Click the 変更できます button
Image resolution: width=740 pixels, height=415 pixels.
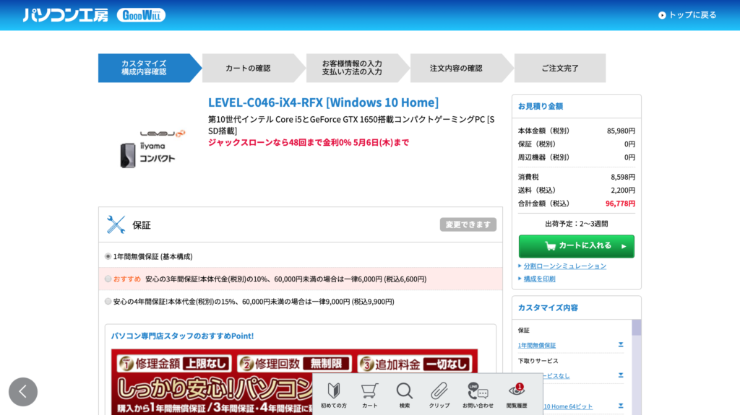tap(468, 224)
